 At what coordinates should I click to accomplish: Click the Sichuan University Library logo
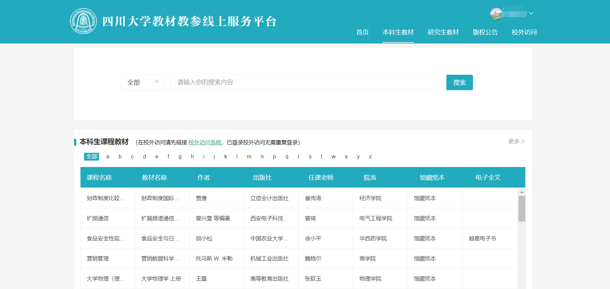[83, 21]
